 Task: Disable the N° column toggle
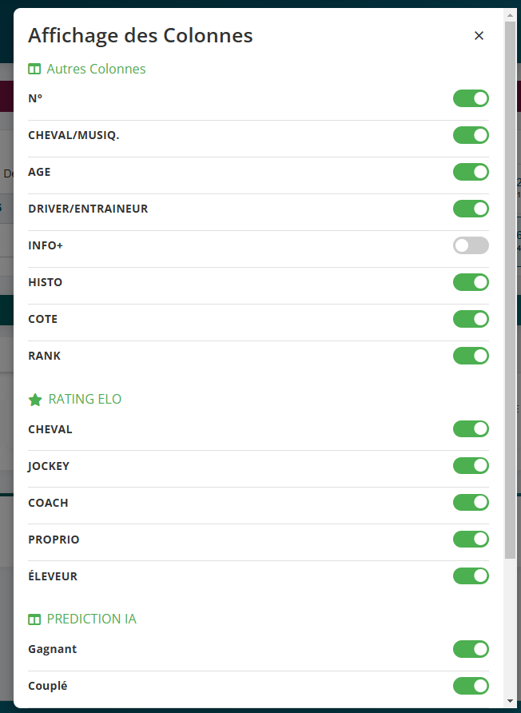[x=471, y=98]
